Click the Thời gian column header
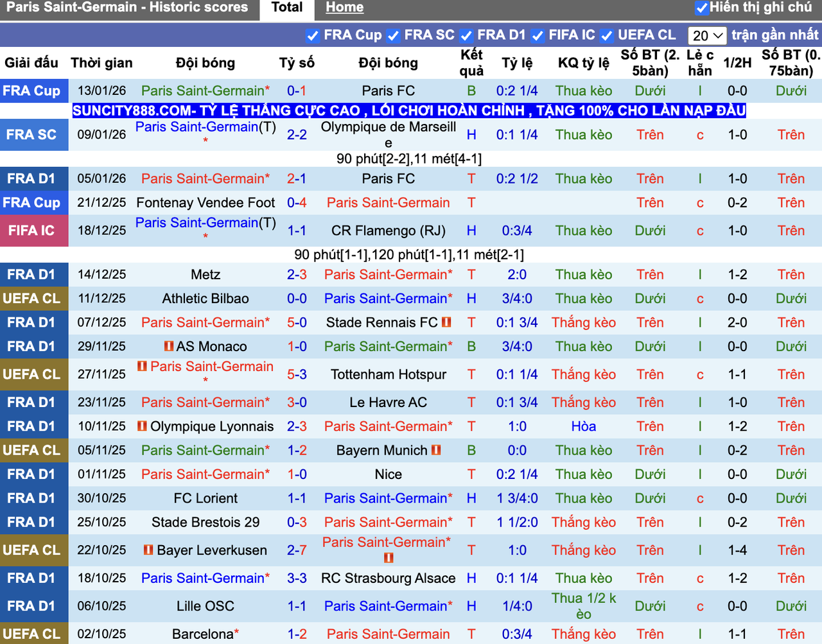This screenshot has height=644, width=822. (x=101, y=63)
